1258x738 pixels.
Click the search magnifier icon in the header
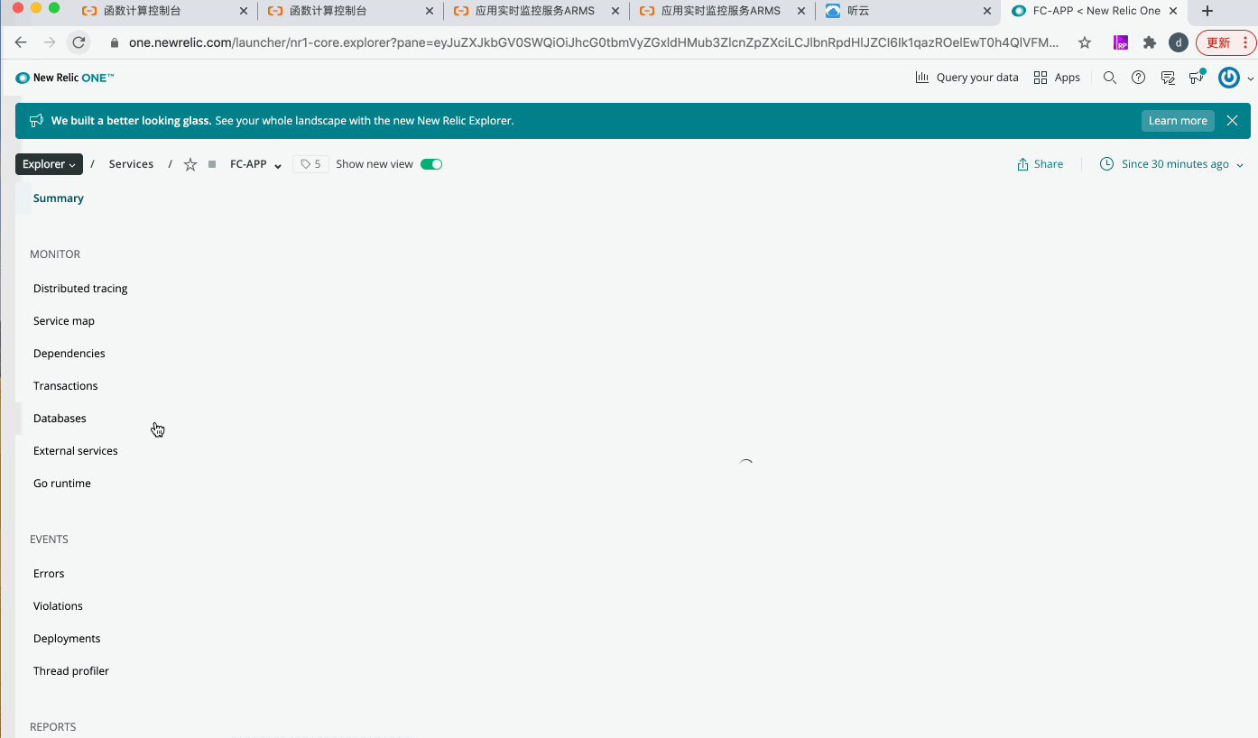1110,78
